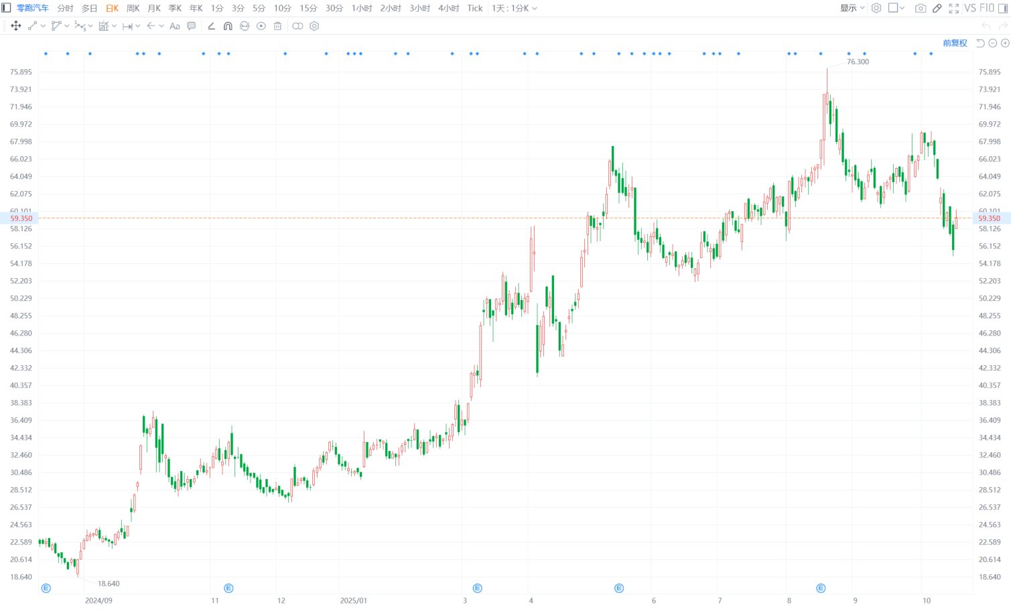Enter fullscreen mode via expand icon

953,8
